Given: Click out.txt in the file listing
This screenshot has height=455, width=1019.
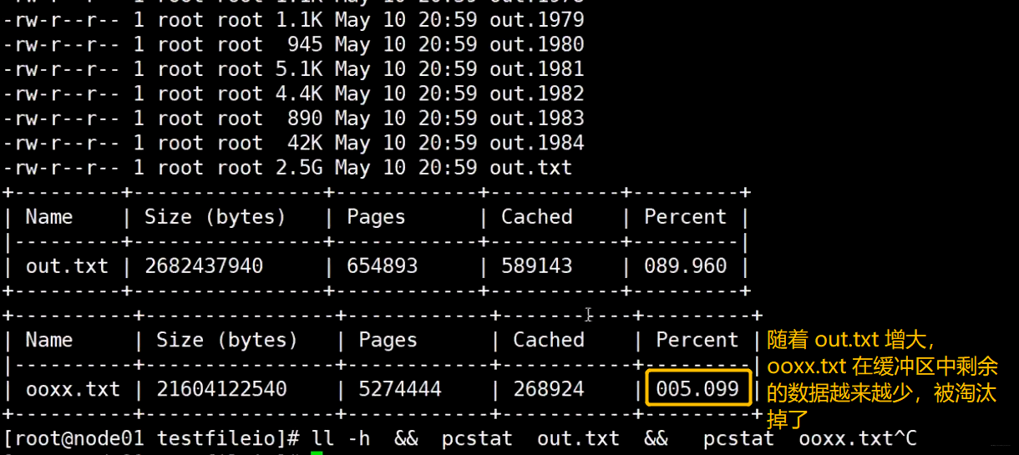Looking at the screenshot, I should (x=531, y=168).
